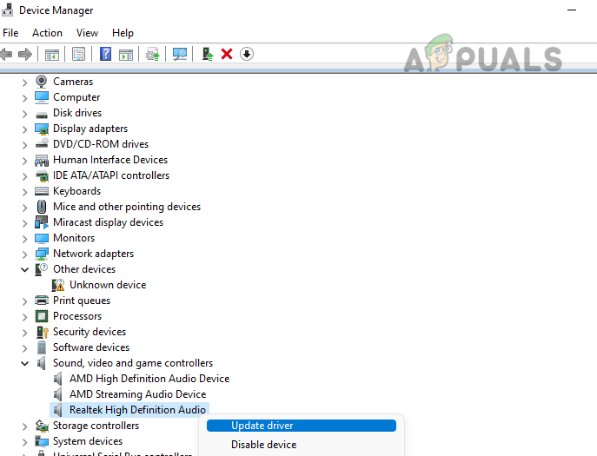The width and height of the screenshot is (597, 456).
Task: Click the Update device driver toolbar icon
Action: pos(153,55)
